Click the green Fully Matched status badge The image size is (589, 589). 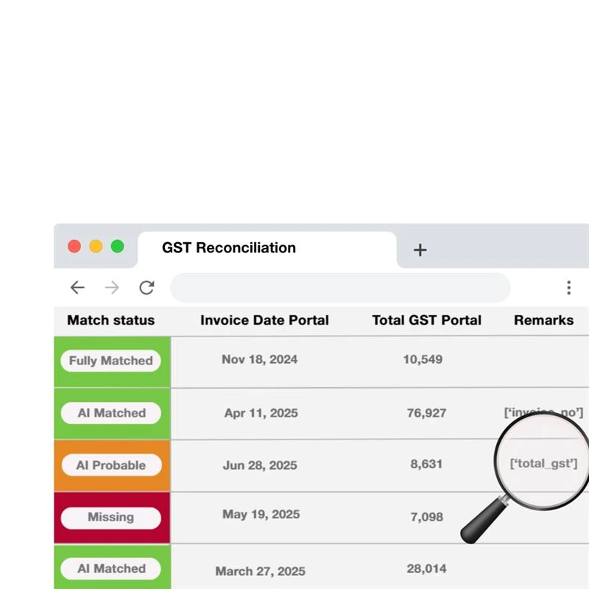point(111,361)
